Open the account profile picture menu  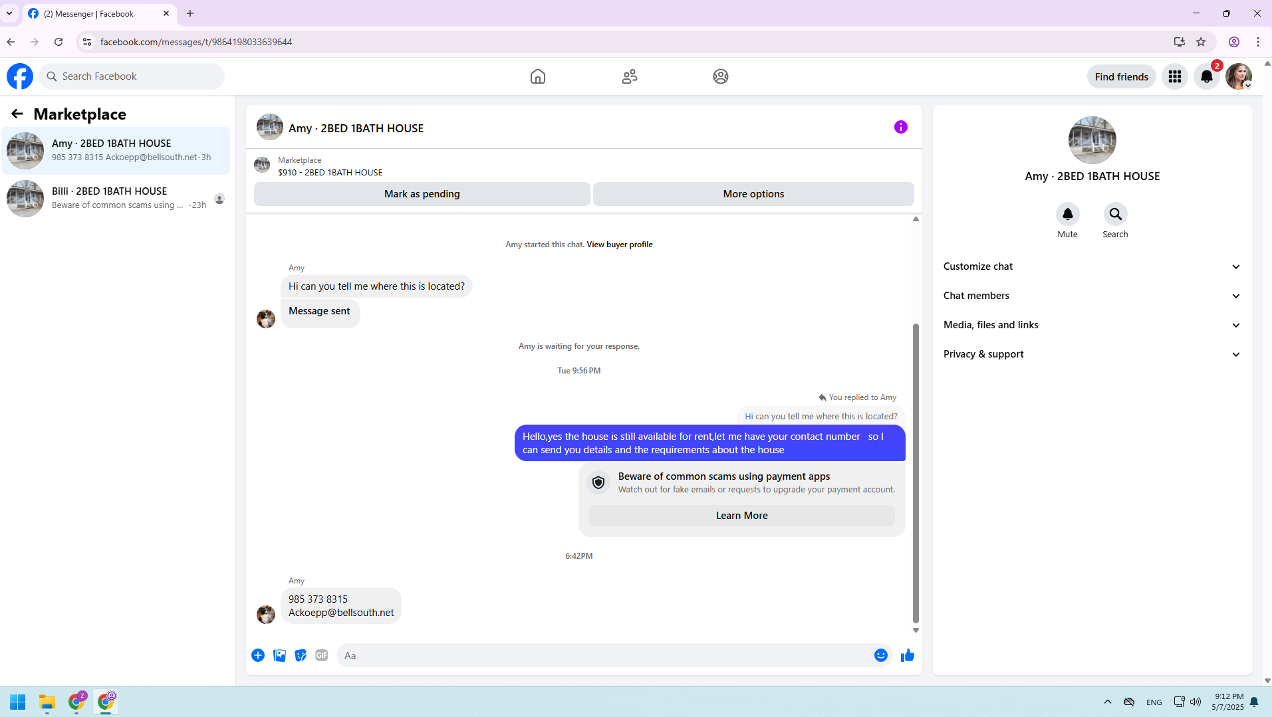tap(1239, 76)
